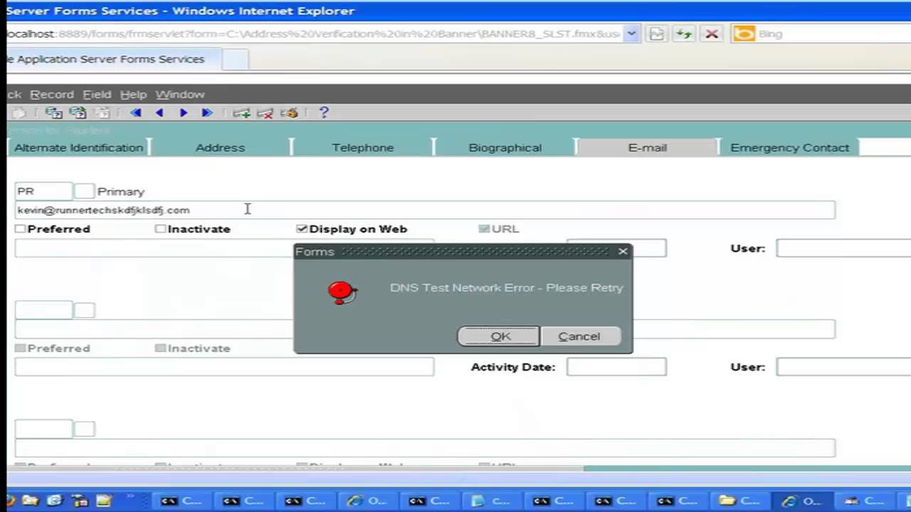Go to next record arrow icon
The image size is (911, 512).
coord(183,112)
